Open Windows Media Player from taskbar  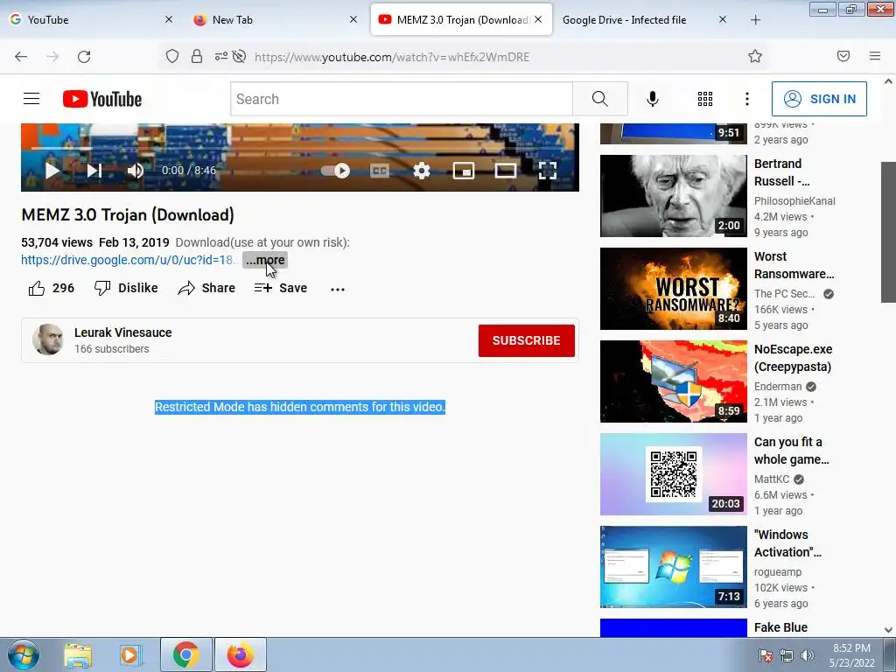[x=129, y=654]
